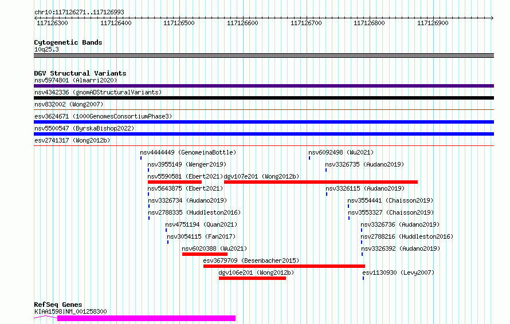Click nsv3326734 (Audano2019) variant label

187,200
